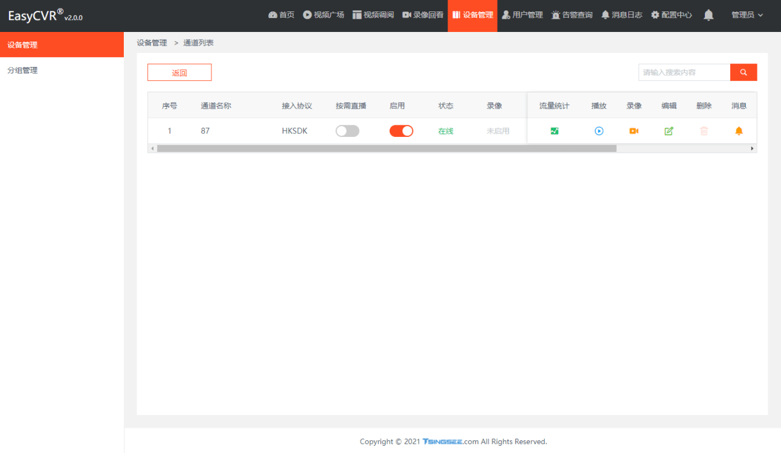Viewport: 781px width, 453px height.
Task: Disable the channel 87 enabled switch
Action: click(401, 131)
